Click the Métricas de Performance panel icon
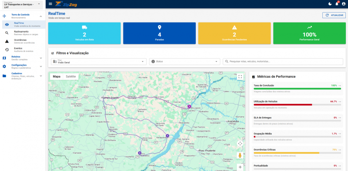Viewport: 348px width, 171px height. [254, 77]
